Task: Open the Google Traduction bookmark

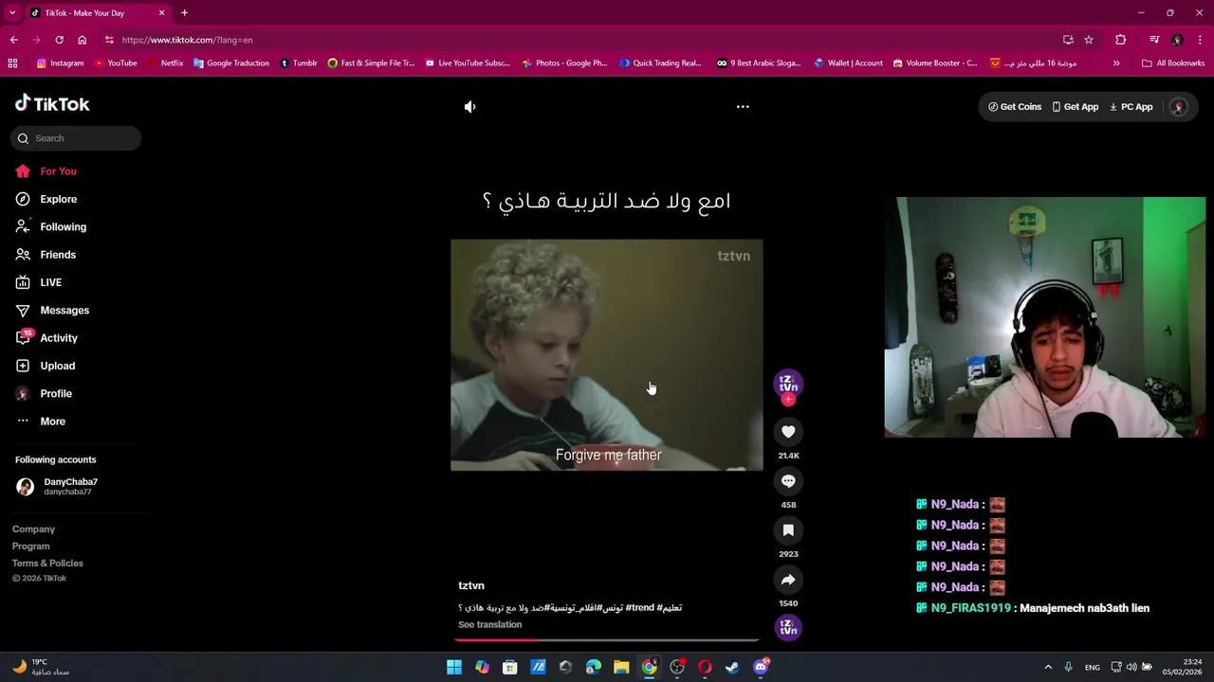Action: [x=230, y=63]
